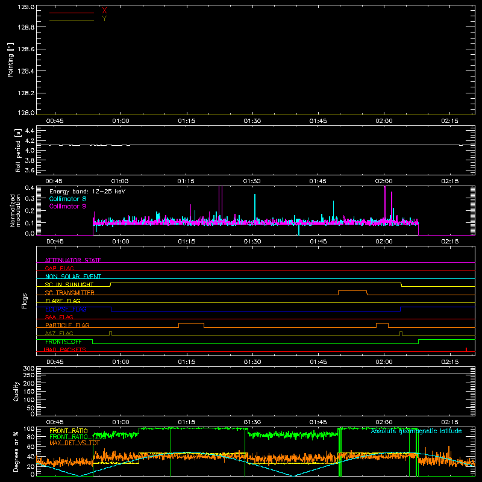
Task: Click 01:00 time label under Pointing plot
Action: tap(120, 121)
